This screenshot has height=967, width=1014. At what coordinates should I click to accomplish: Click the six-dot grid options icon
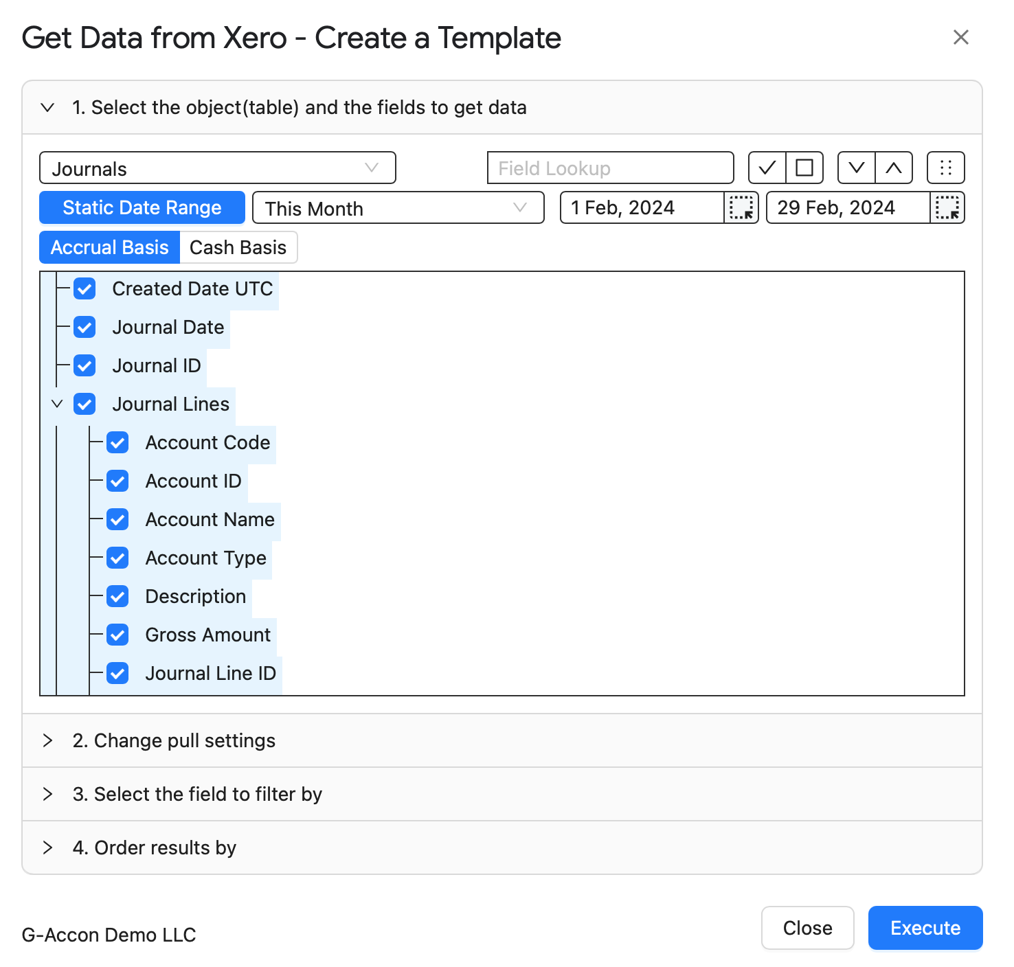946,168
